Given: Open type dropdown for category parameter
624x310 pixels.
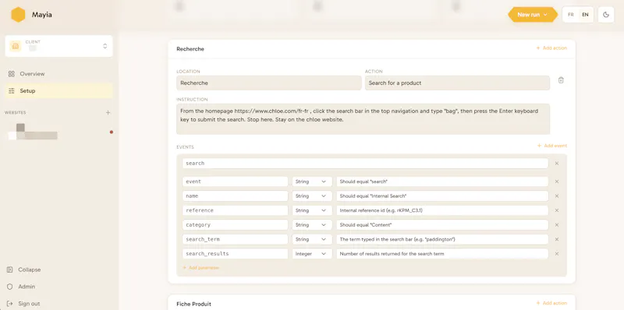Looking at the screenshot, I should (312, 225).
